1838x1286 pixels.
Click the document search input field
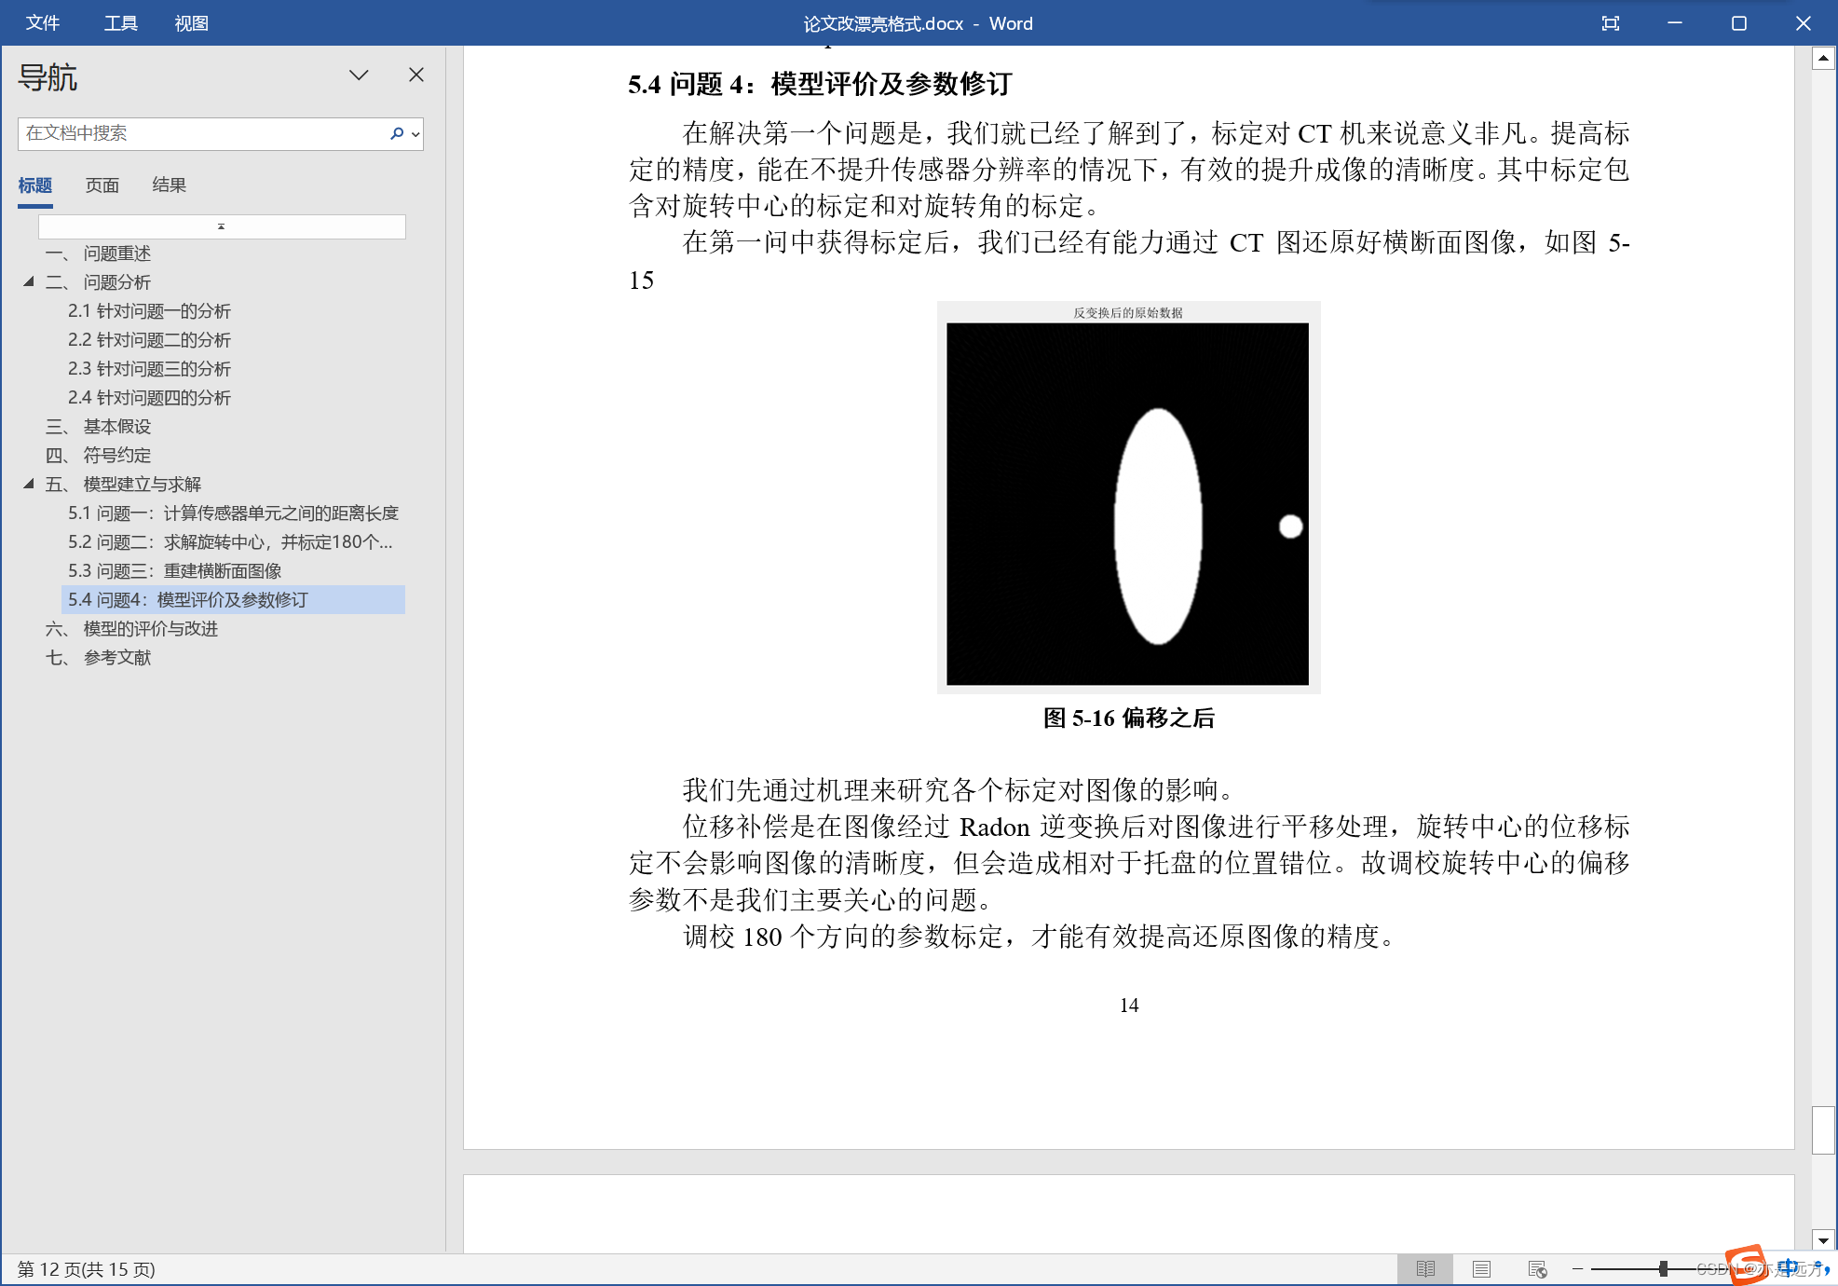click(x=200, y=133)
